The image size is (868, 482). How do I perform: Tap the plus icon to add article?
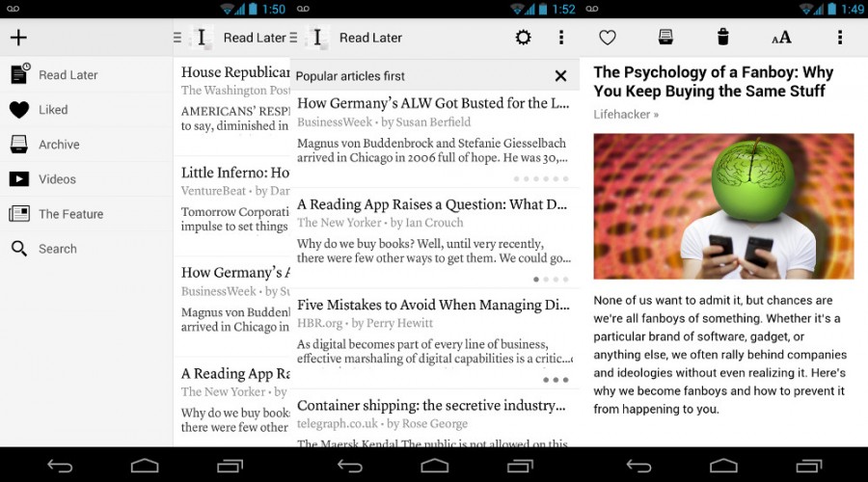pyautogui.click(x=18, y=39)
